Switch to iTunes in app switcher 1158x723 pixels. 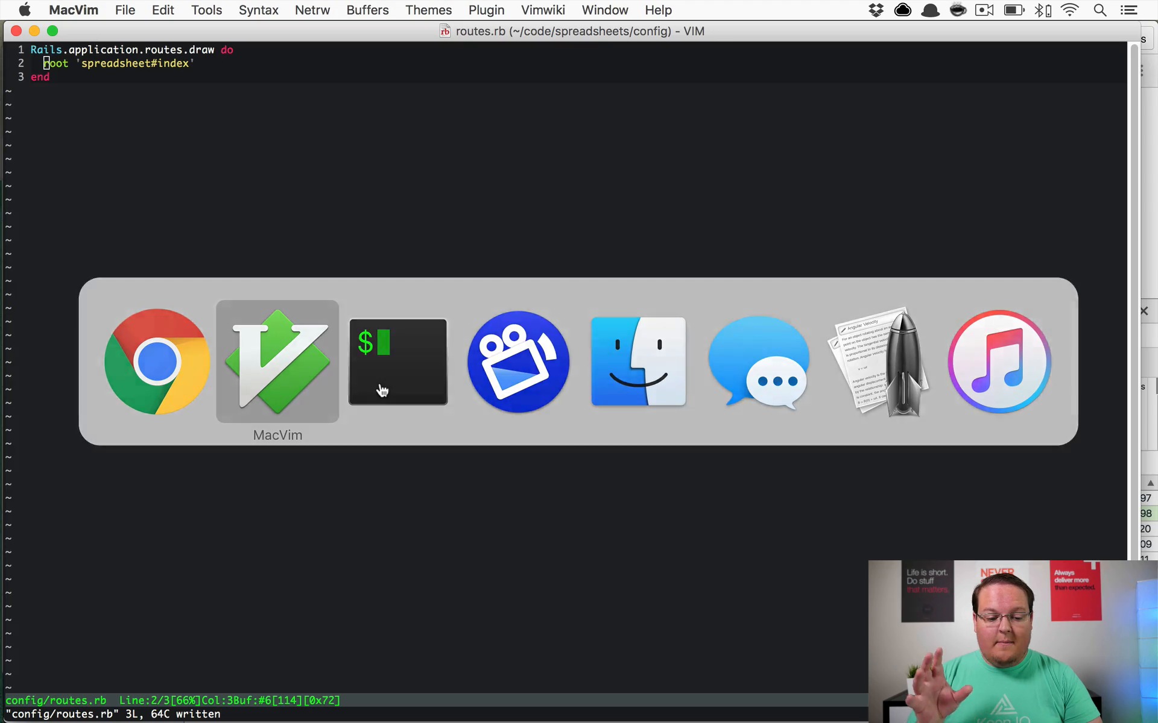click(x=999, y=361)
